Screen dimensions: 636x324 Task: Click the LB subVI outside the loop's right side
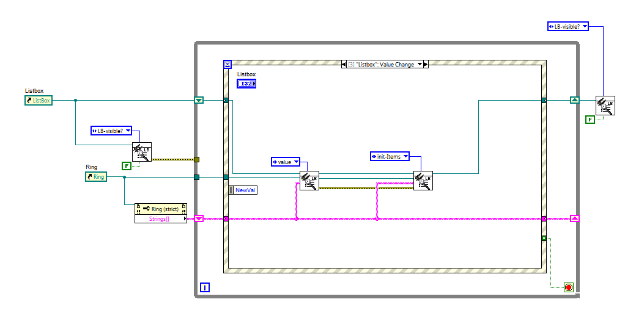pyautogui.click(x=605, y=106)
